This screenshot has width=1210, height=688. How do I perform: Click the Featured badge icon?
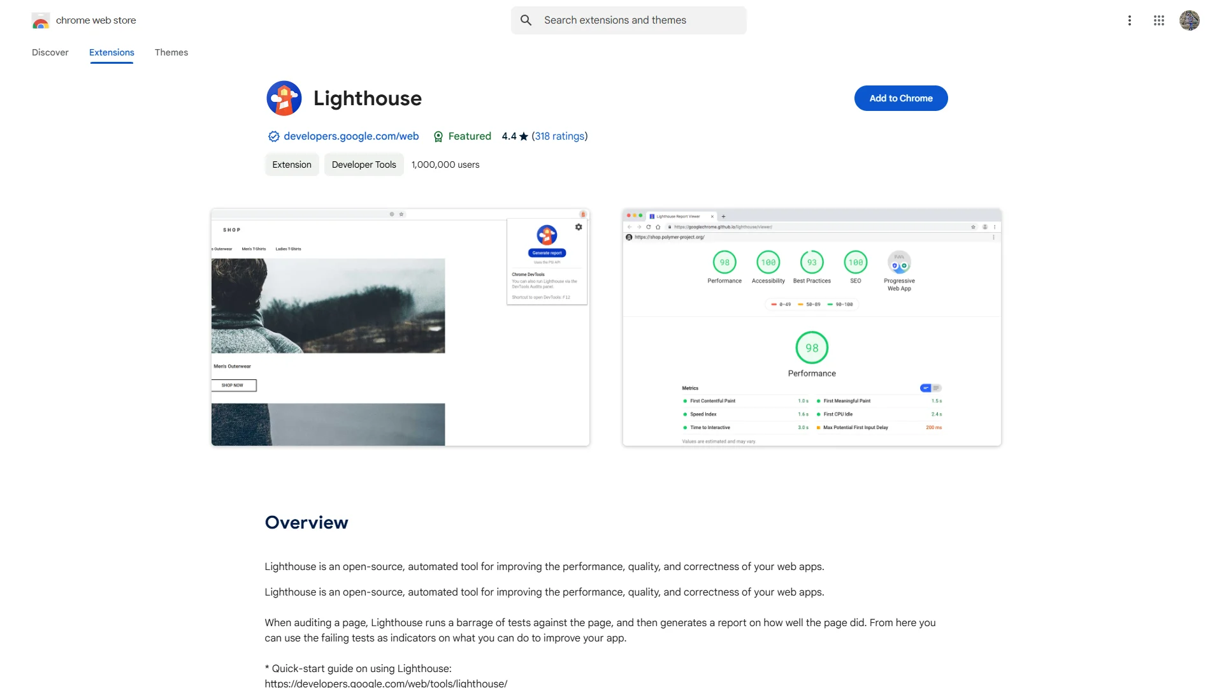pos(438,136)
